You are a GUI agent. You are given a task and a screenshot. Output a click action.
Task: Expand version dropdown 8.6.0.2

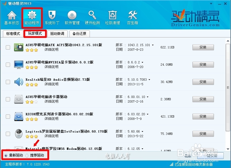[x=143, y=62]
